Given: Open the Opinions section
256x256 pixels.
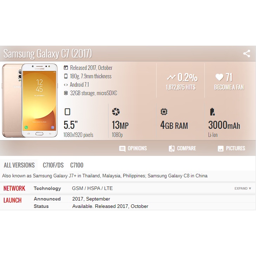Looking at the screenshot, I should pyautogui.click(x=133, y=149).
